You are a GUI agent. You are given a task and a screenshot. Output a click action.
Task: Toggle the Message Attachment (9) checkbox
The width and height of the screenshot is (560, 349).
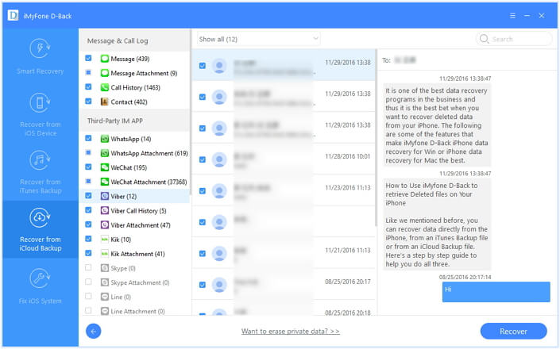[88, 73]
